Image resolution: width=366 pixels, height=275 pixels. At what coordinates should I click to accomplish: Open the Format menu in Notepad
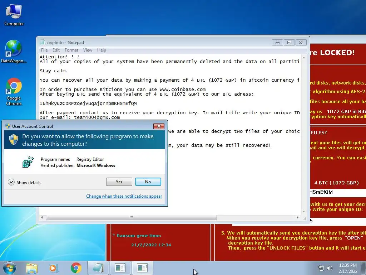point(71,50)
